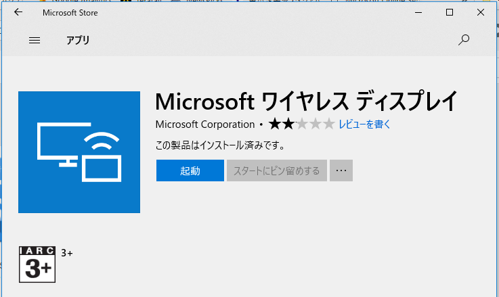The width and height of the screenshot is (499, 297).
Task: Minimize the Microsoft Store window
Action: 418,12
